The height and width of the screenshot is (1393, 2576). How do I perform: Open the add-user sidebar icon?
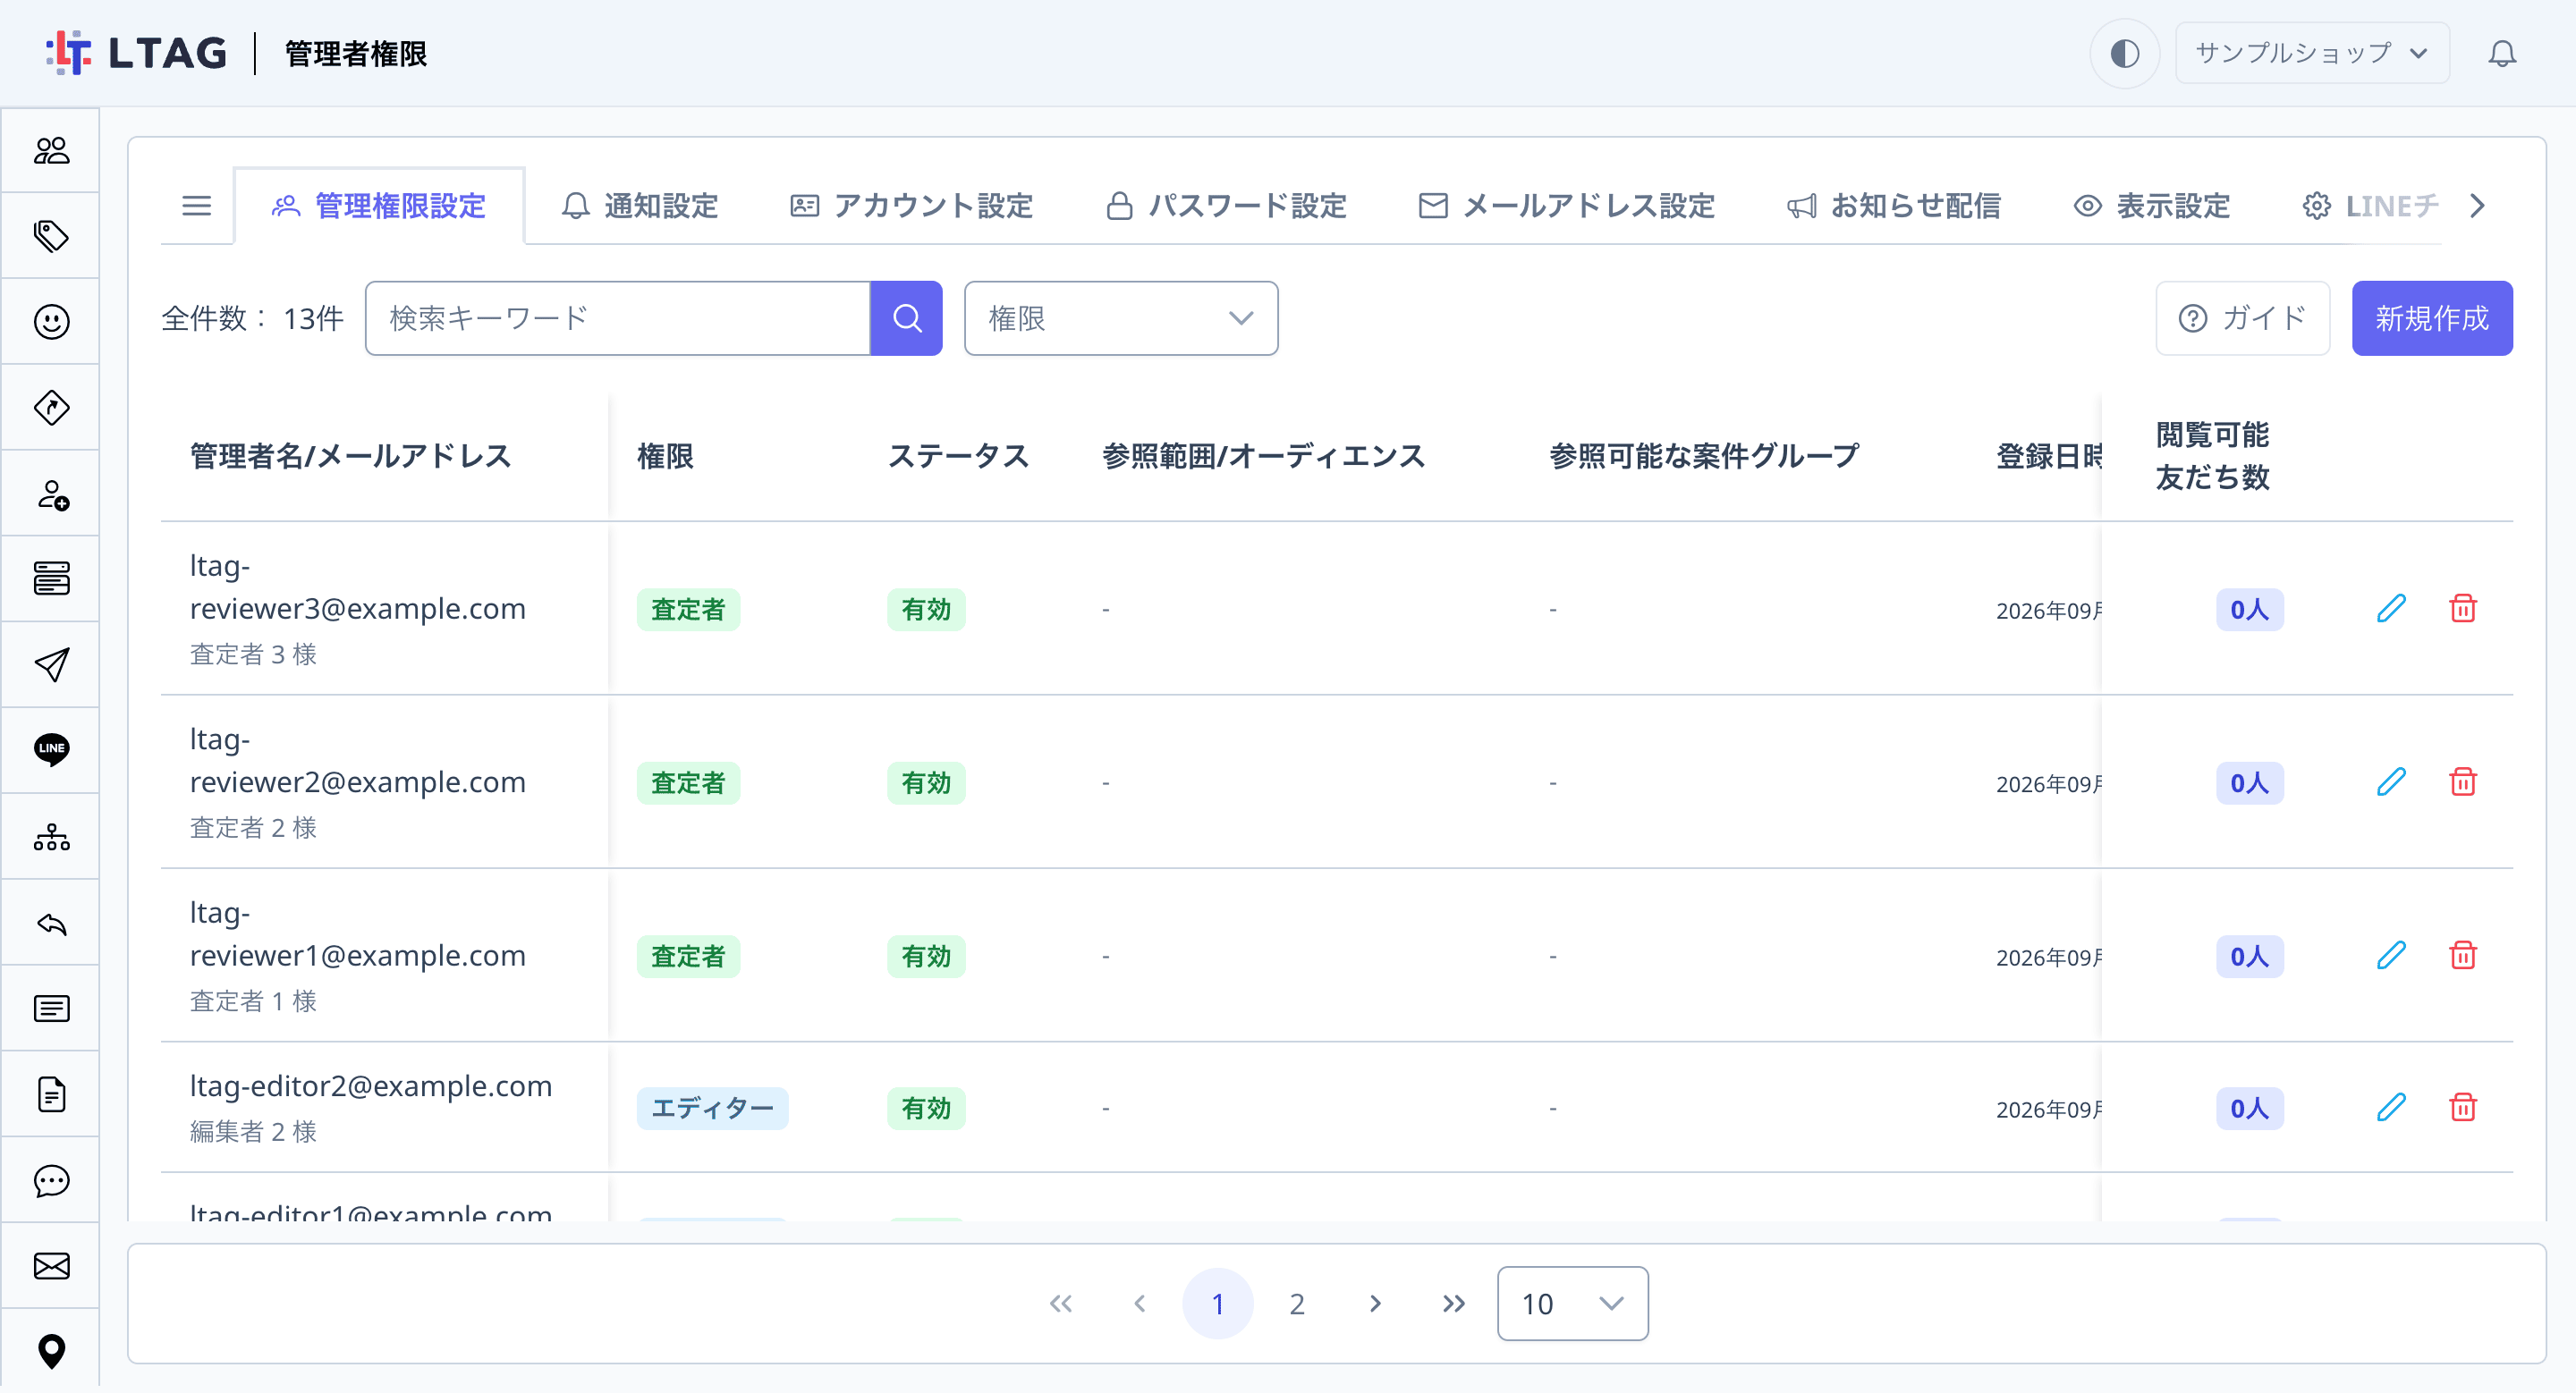(x=51, y=494)
